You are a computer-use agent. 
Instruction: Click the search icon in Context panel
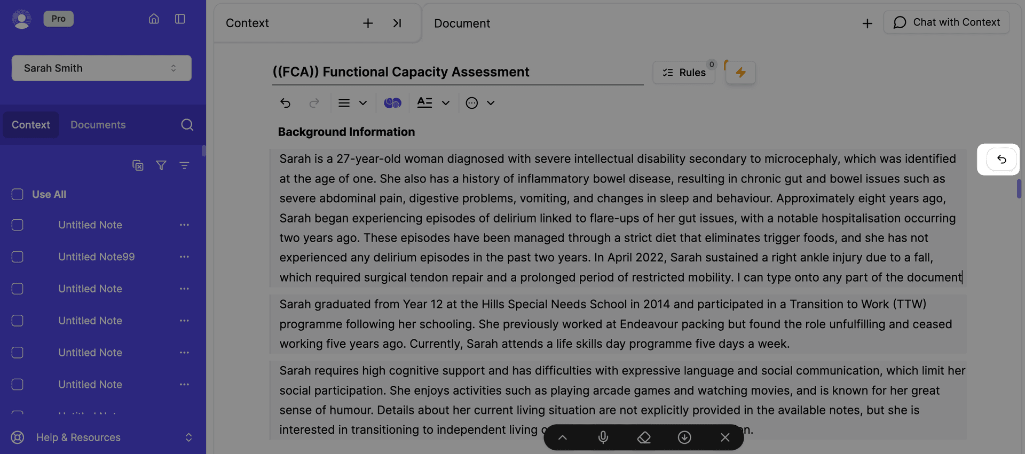pos(187,125)
